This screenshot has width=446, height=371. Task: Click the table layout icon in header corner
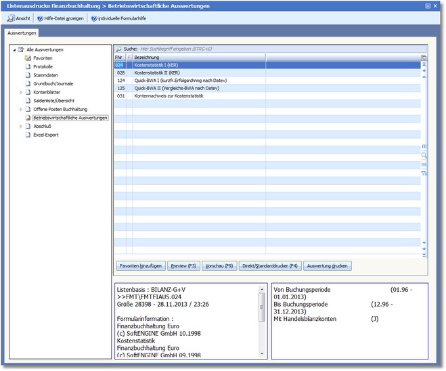click(x=424, y=58)
